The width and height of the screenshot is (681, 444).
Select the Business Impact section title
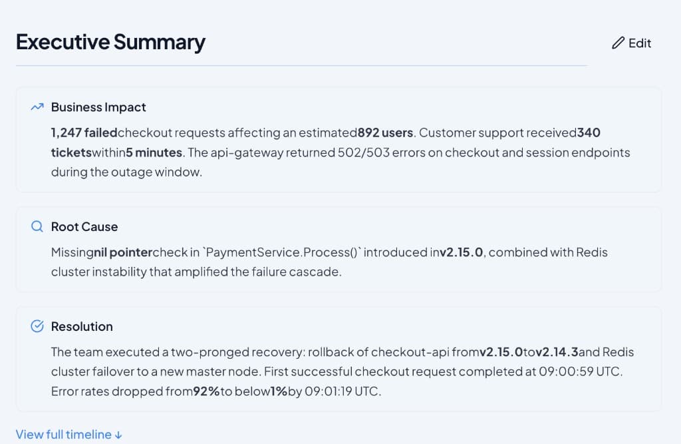tap(98, 107)
